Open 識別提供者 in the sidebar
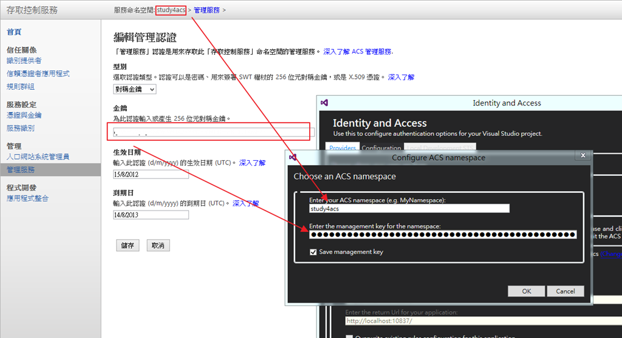Viewport: 622px width, 338px height. tap(24, 61)
